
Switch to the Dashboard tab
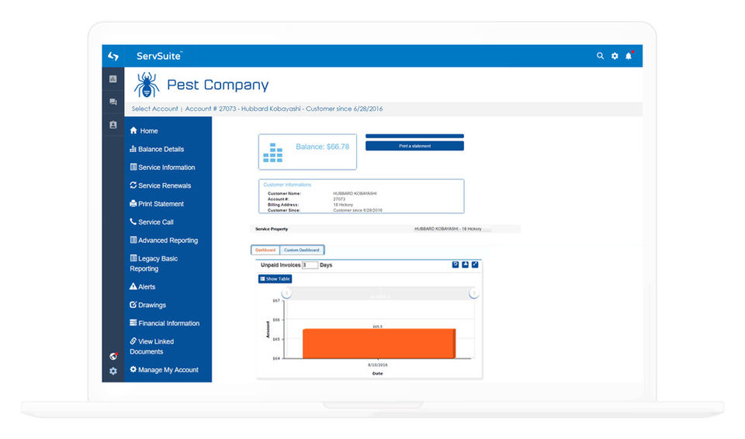click(265, 250)
